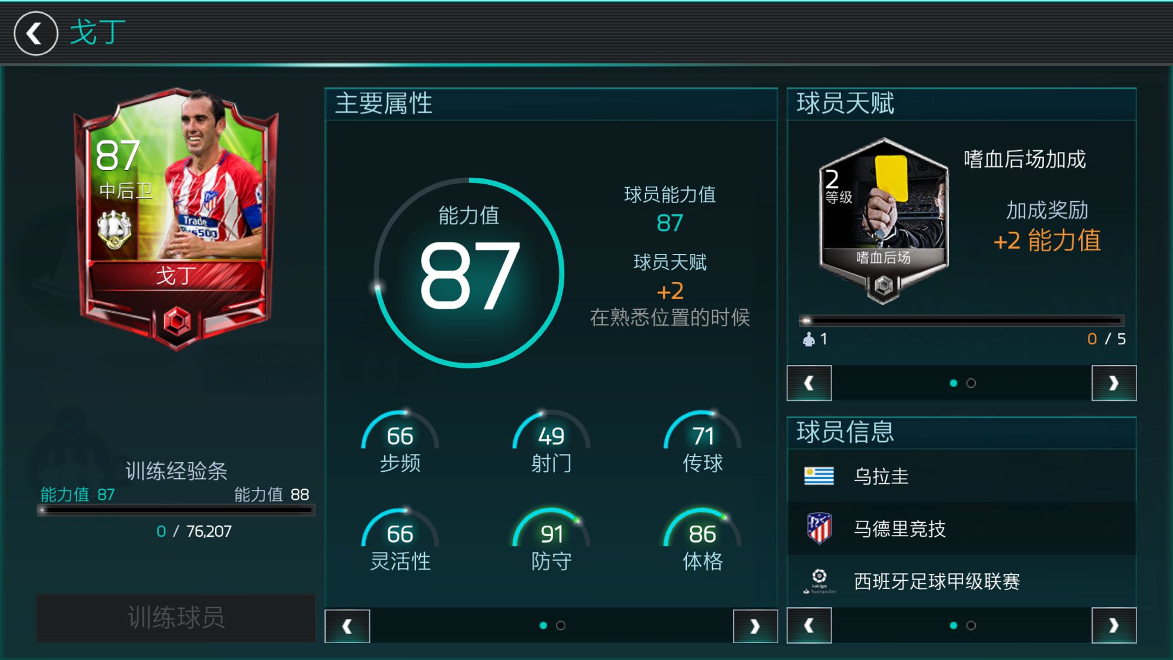Show next player info page
Viewport: 1173px width, 660px height.
pos(1114,625)
